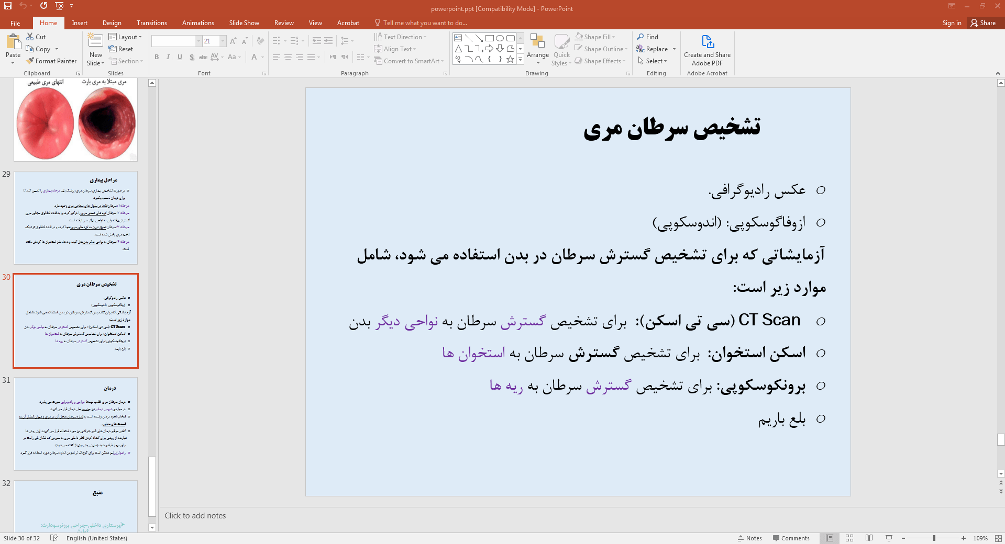Viewport: 1005px width, 544px height.
Task: Open the Shape Fill dropdown
Action: pos(595,37)
